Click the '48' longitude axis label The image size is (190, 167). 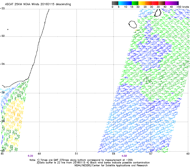[39, 154]
